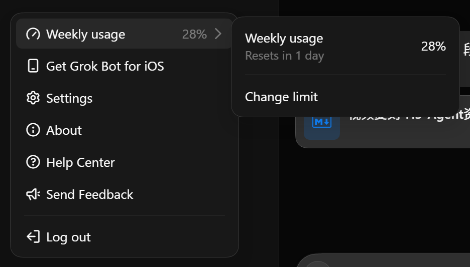Log out of the account
The width and height of the screenshot is (470, 267).
pyautogui.click(x=125, y=237)
